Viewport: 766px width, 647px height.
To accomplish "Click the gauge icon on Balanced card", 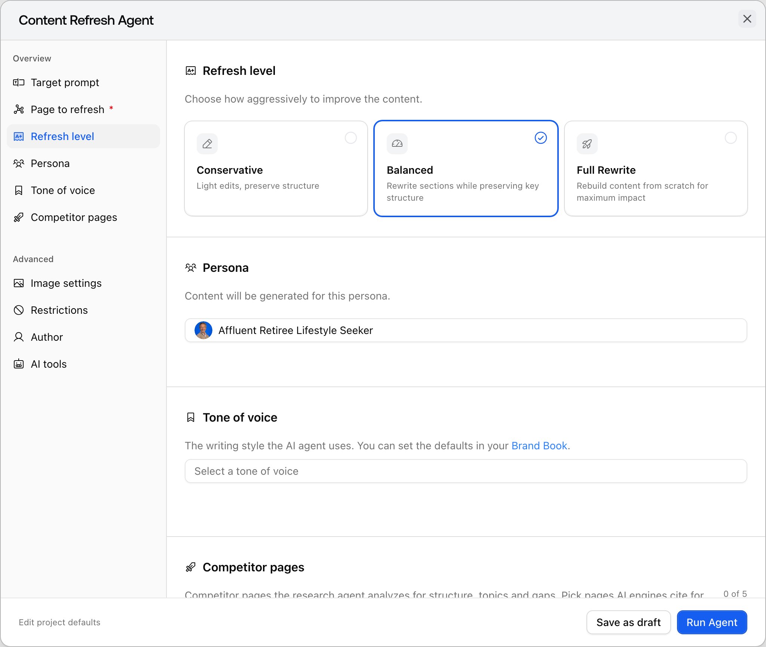I will click(397, 144).
